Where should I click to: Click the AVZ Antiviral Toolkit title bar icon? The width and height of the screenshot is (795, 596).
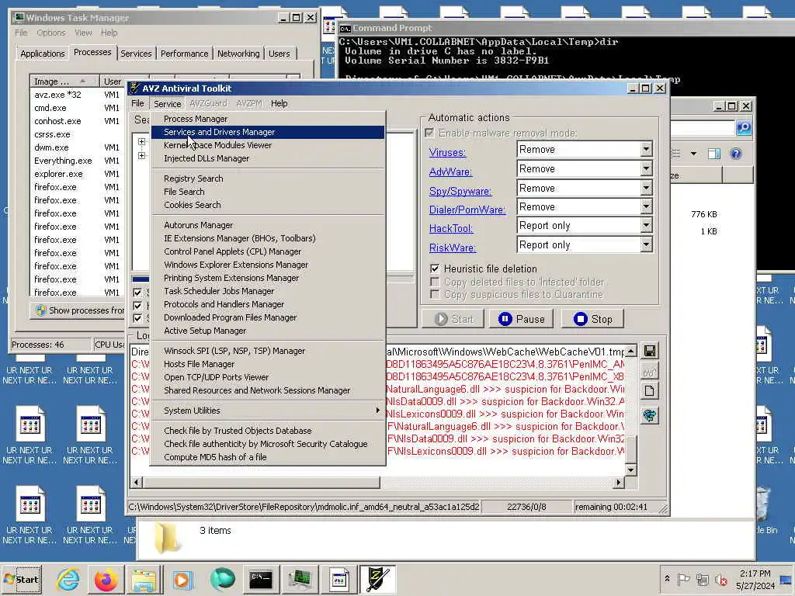[x=134, y=88]
